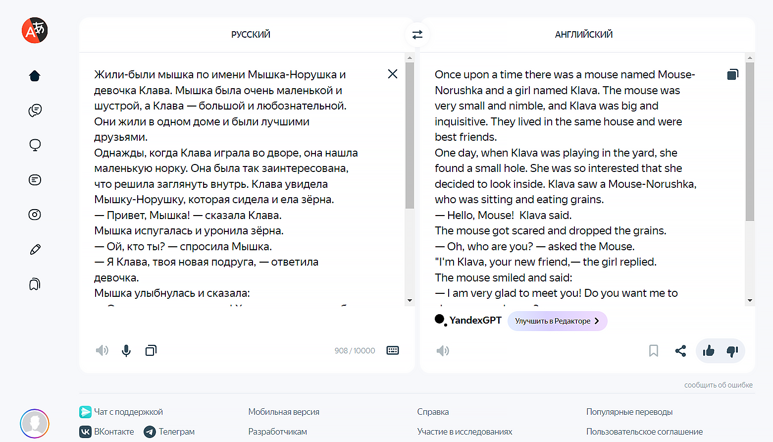Open Пользовательское соглашение link
Viewport: 773px width, 442px height.
click(644, 432)
